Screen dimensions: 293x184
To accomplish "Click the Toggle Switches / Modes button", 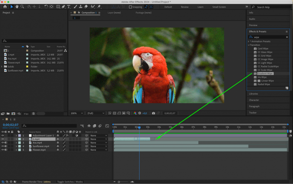I will pyautogui.click(x=70, y=181).
